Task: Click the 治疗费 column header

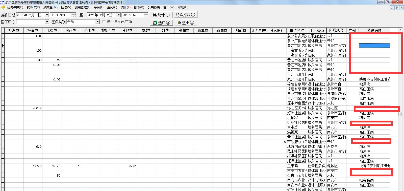Action: tap(70, 31)
